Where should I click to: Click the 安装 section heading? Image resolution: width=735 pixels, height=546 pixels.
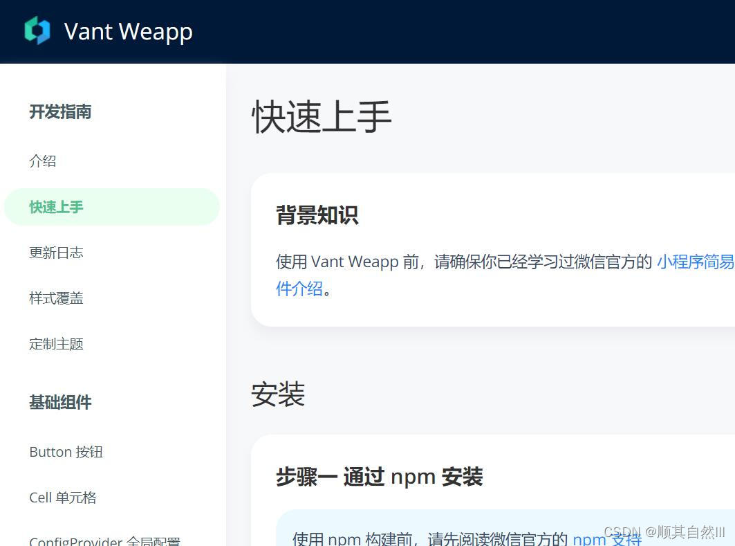(x=278, y=394)
